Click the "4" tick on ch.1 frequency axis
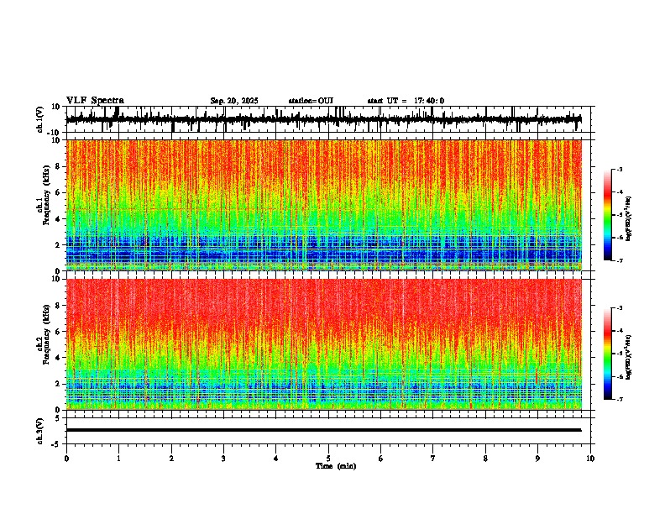The image size is (665, 514). tap(58, 219)
